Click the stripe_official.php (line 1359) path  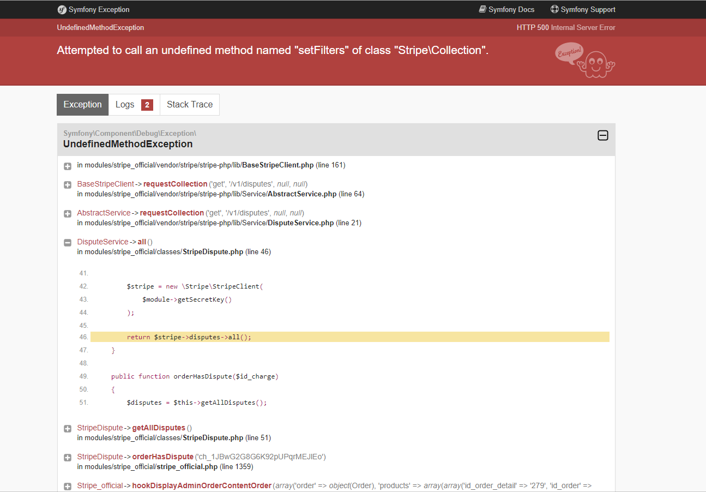(165, 466)
